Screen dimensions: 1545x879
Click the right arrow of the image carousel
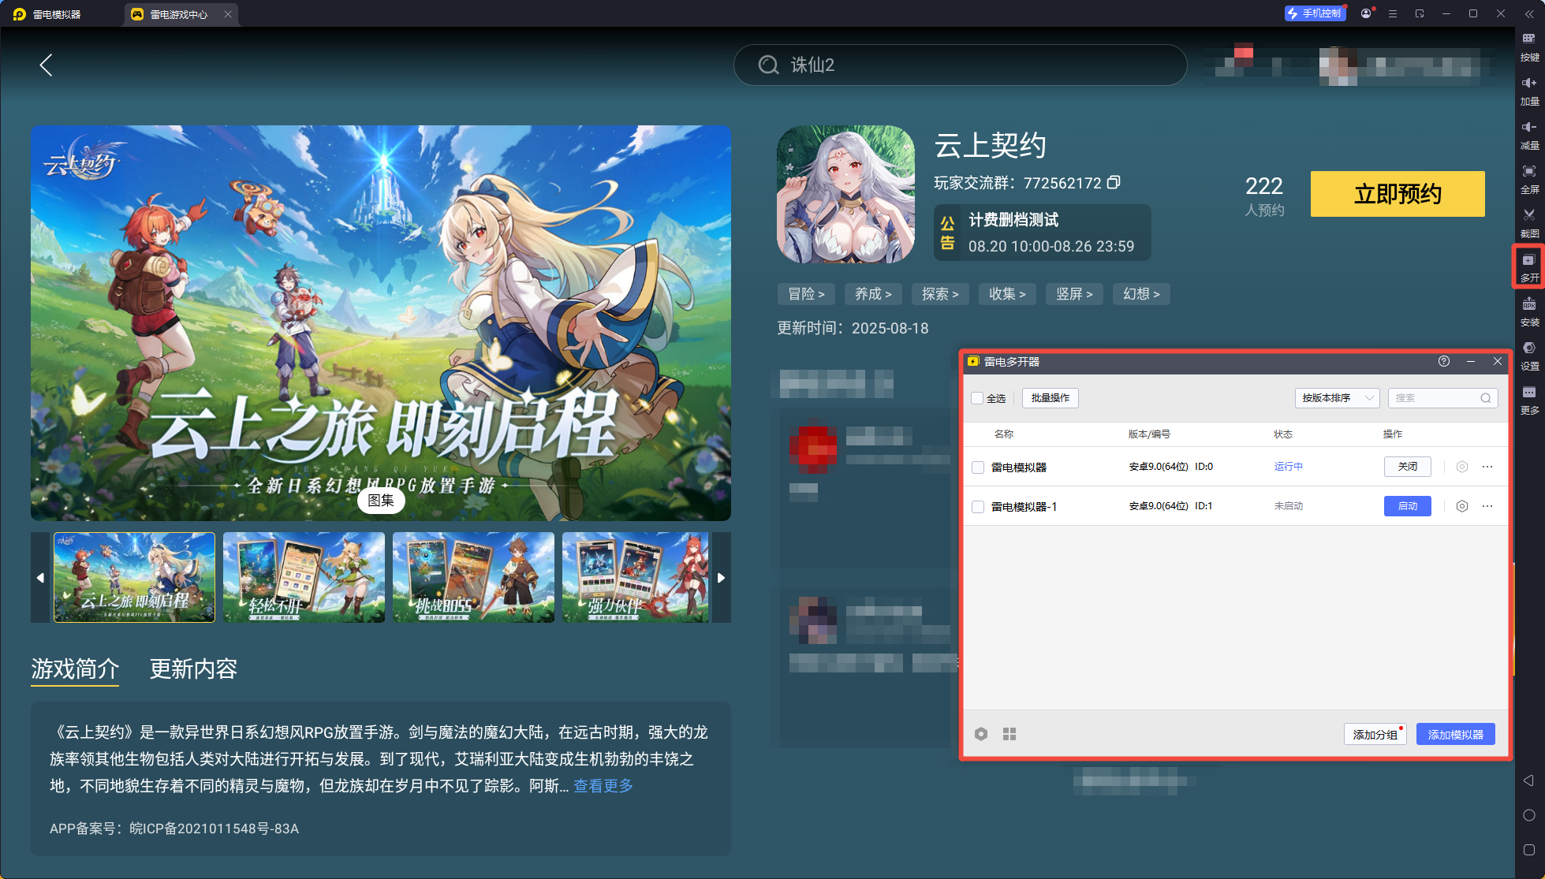click(x=720, y=577)
